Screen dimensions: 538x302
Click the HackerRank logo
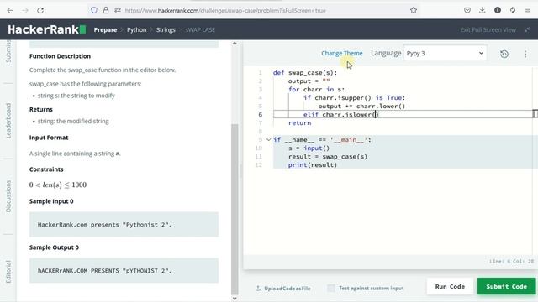click(x=47, y=29)
